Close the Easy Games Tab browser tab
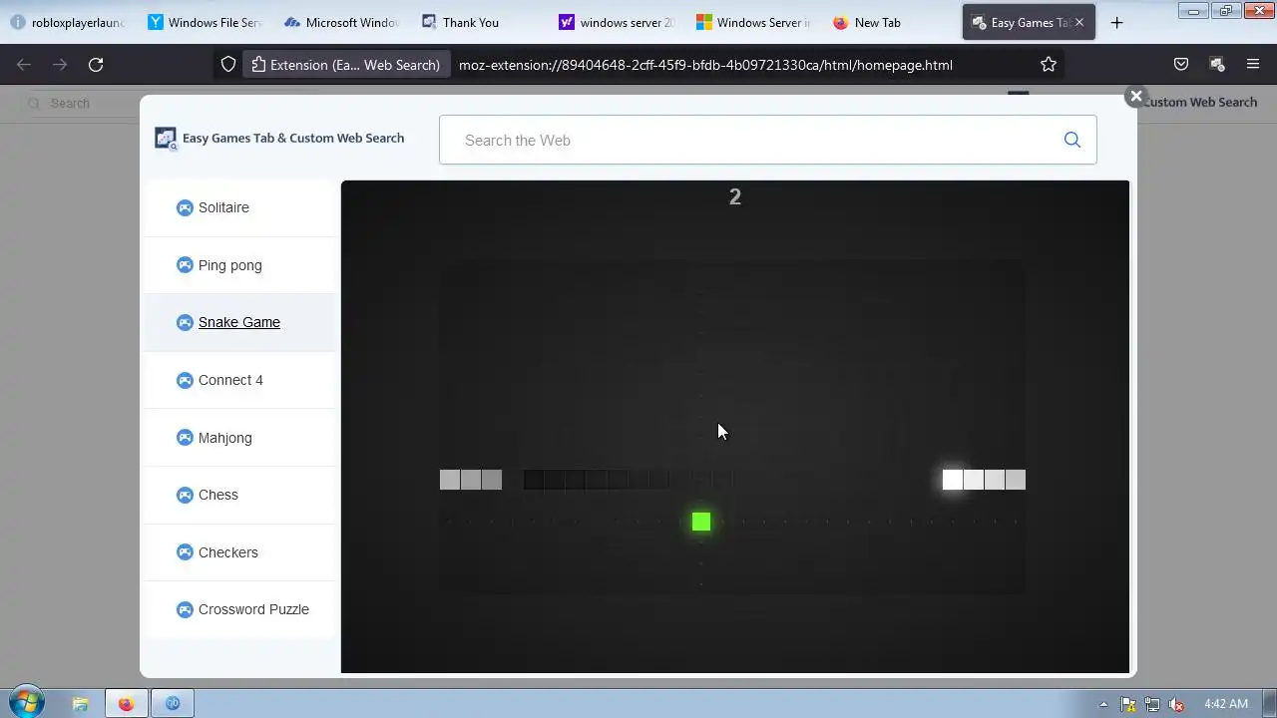The image size is (1277, 718). pyautogui.click(x=1078, y=22)
